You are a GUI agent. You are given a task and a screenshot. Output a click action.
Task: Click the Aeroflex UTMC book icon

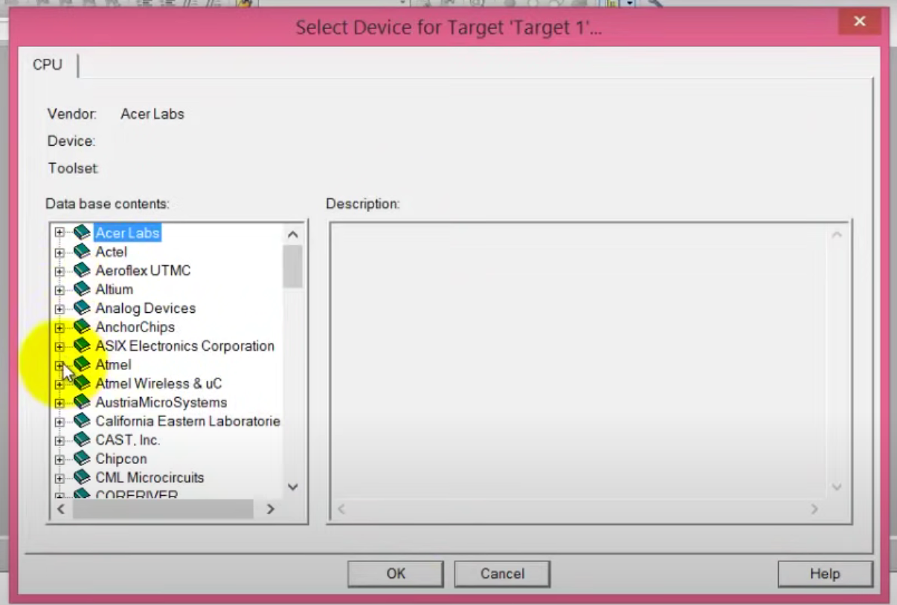pyautogui.click(x=82, y=271)
